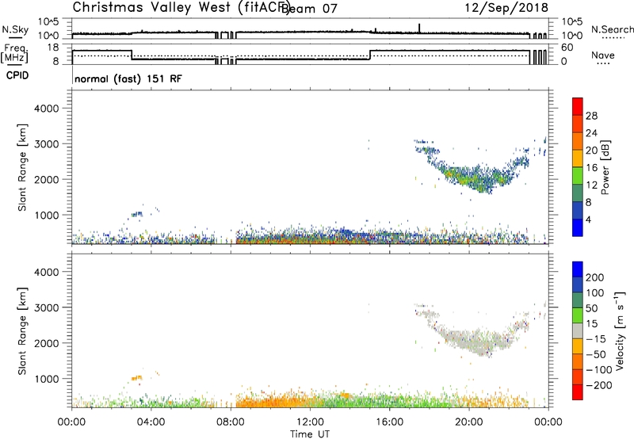Image resolution: width=634 pixels, height=439 pixels.
Task: Click the red bottom segment of Velocity color bar
Action: click(x=578, y=392)
